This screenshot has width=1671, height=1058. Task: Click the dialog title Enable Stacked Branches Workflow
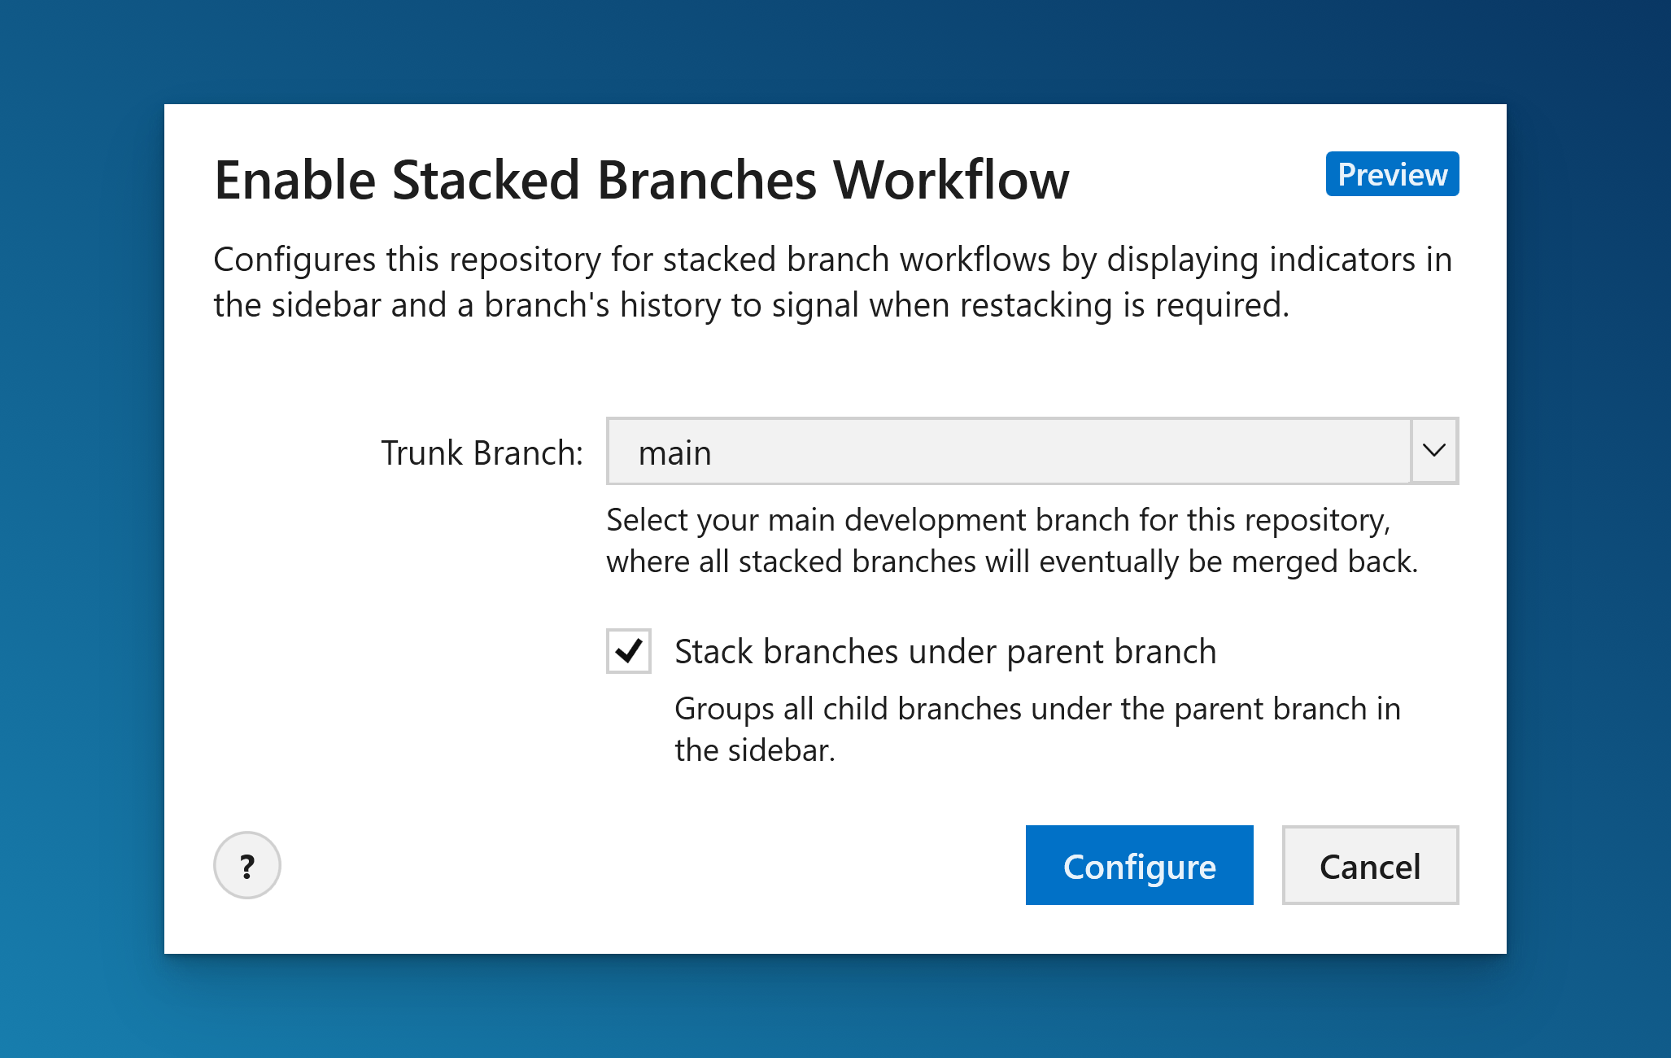pos(642,180)
